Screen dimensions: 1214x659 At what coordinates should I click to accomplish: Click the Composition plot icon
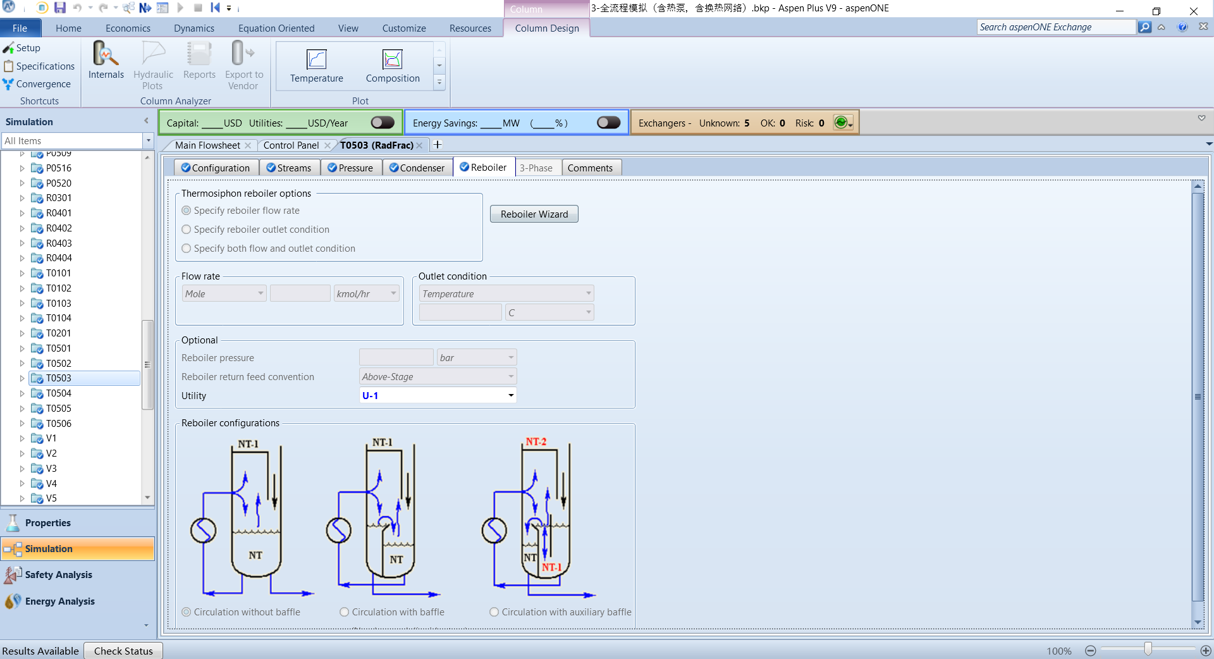(393, 59)
